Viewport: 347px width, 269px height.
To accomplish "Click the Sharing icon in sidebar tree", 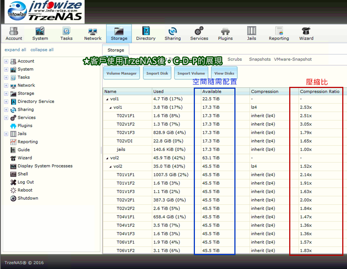I will tap(13, 110).
